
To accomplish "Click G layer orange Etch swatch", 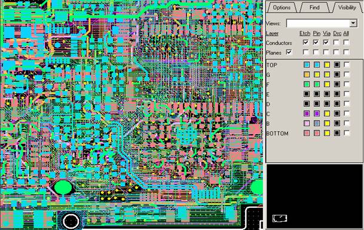I will (307, 74).
